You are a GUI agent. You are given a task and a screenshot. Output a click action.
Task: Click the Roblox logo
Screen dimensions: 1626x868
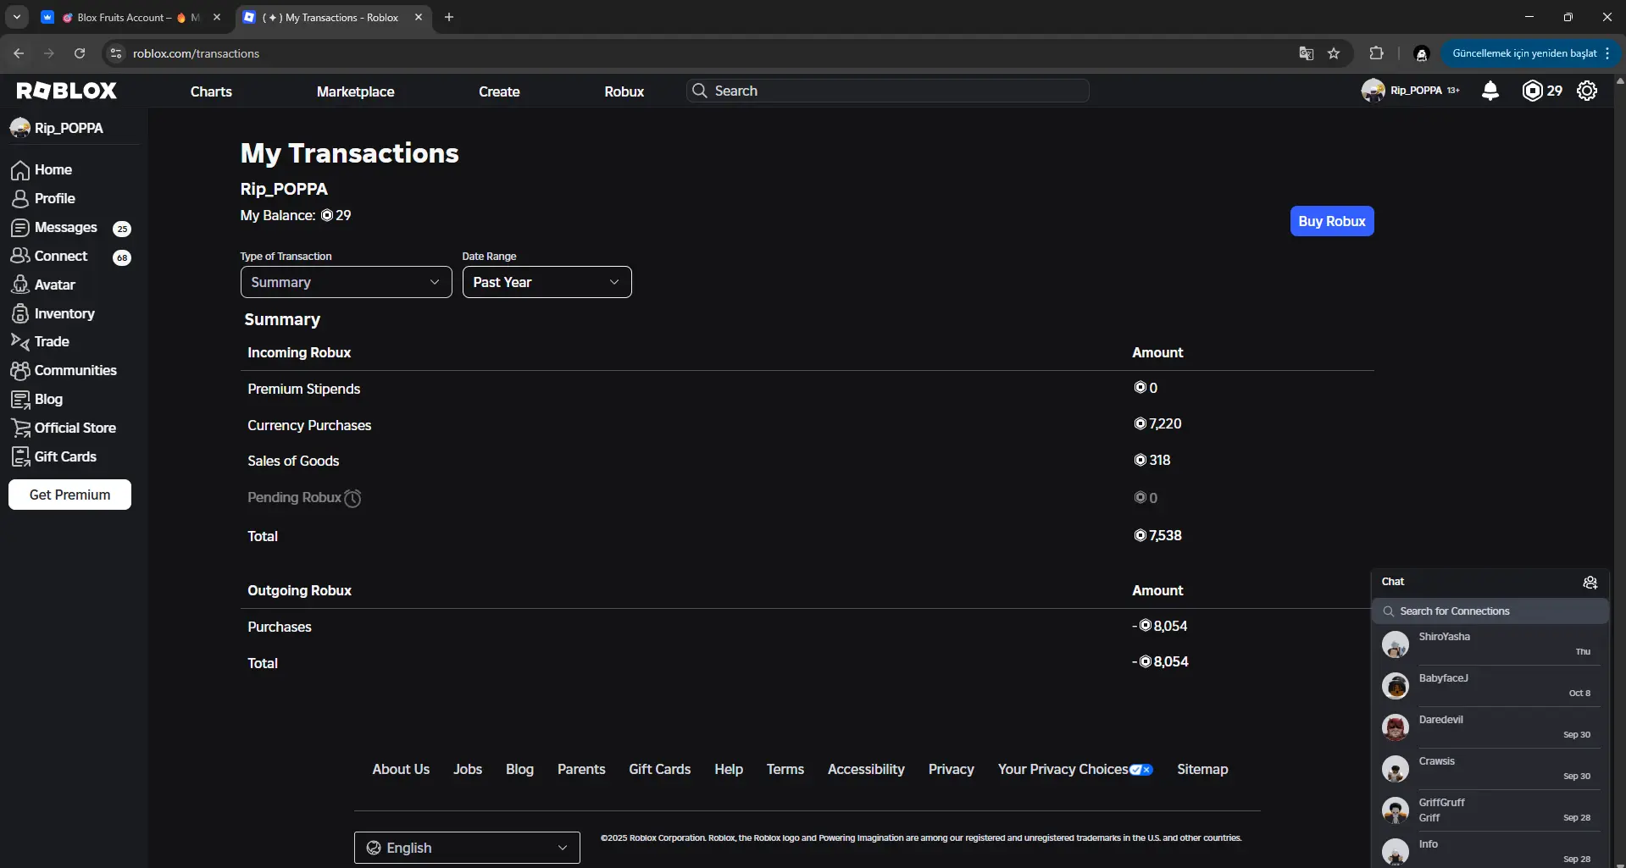[67, 91]
